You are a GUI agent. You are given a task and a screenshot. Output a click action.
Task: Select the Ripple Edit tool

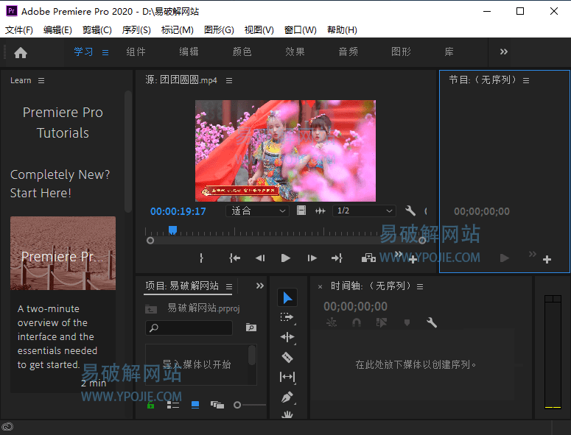pyautogui.click(x=287, y=337)
